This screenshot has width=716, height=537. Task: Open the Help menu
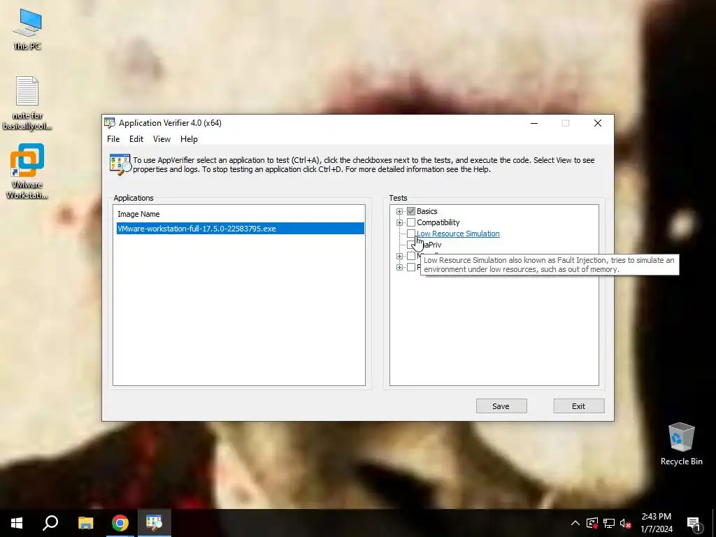pos(189,139)
